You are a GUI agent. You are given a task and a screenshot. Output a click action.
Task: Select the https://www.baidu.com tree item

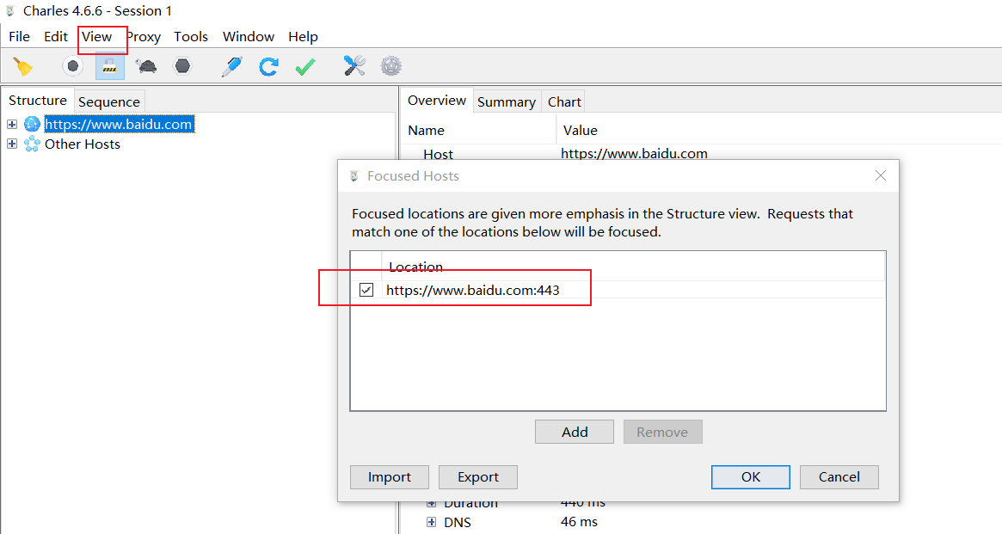119,124
